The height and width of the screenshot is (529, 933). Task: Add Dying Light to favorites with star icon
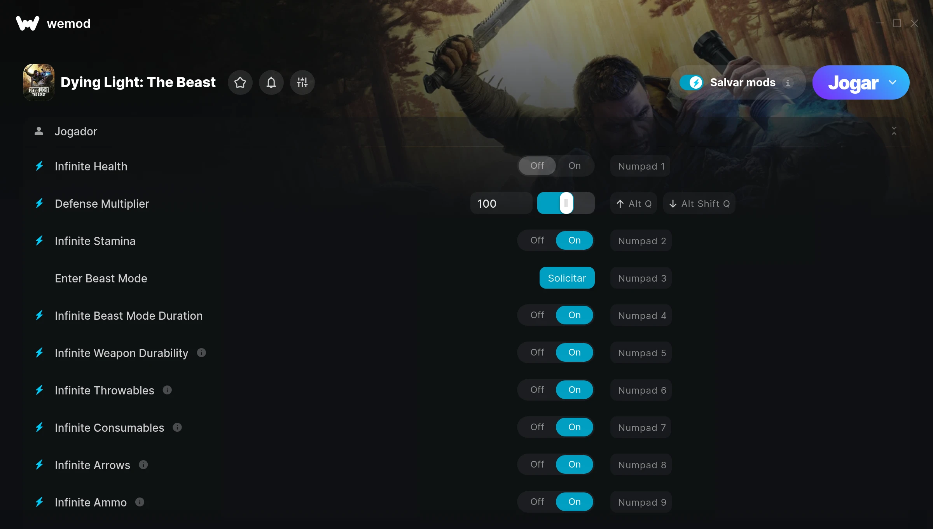point(240,82)
